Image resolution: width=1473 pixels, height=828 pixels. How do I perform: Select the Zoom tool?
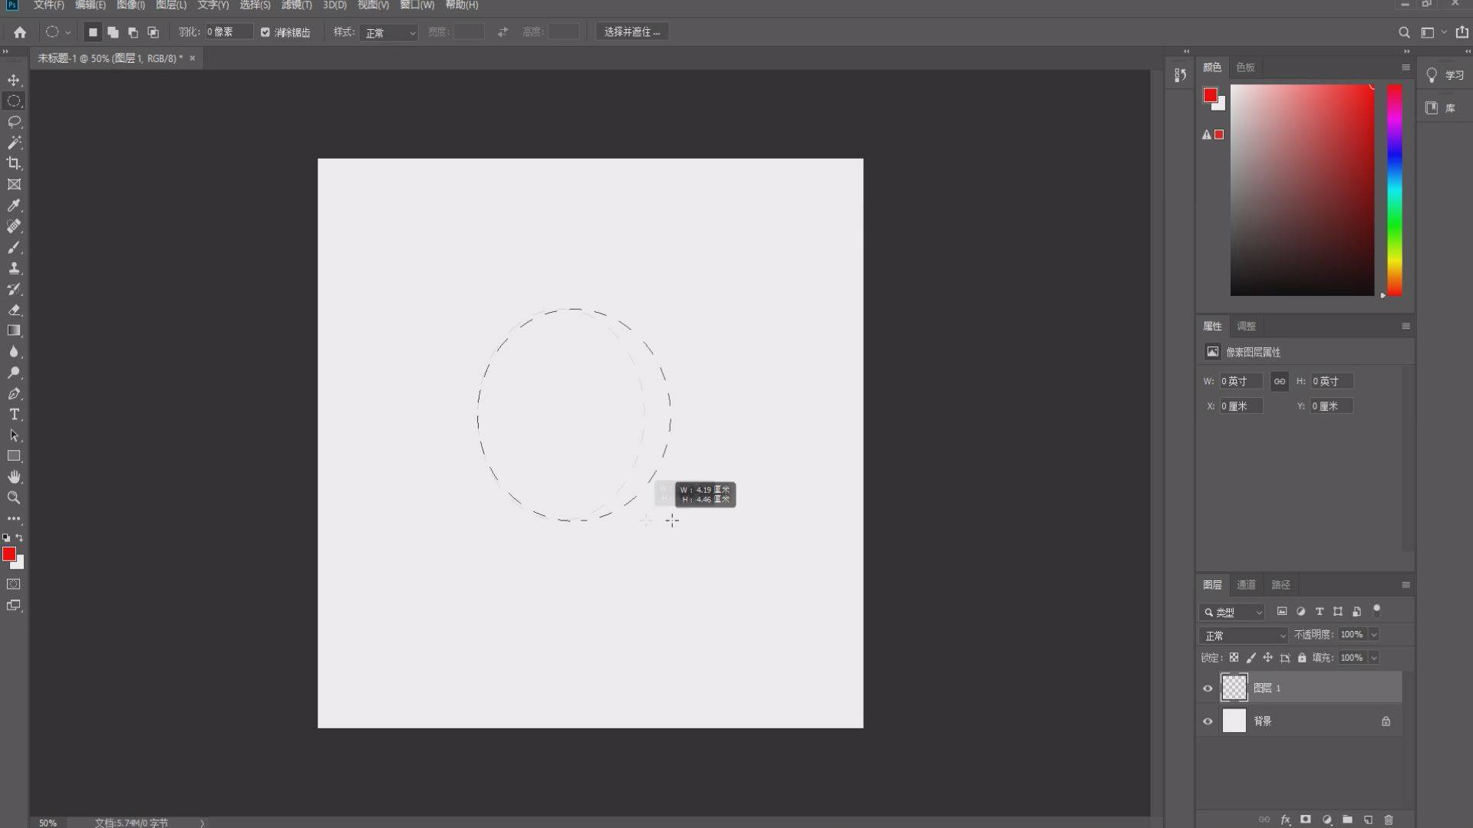pyautogui.click(x=13, y=498)
